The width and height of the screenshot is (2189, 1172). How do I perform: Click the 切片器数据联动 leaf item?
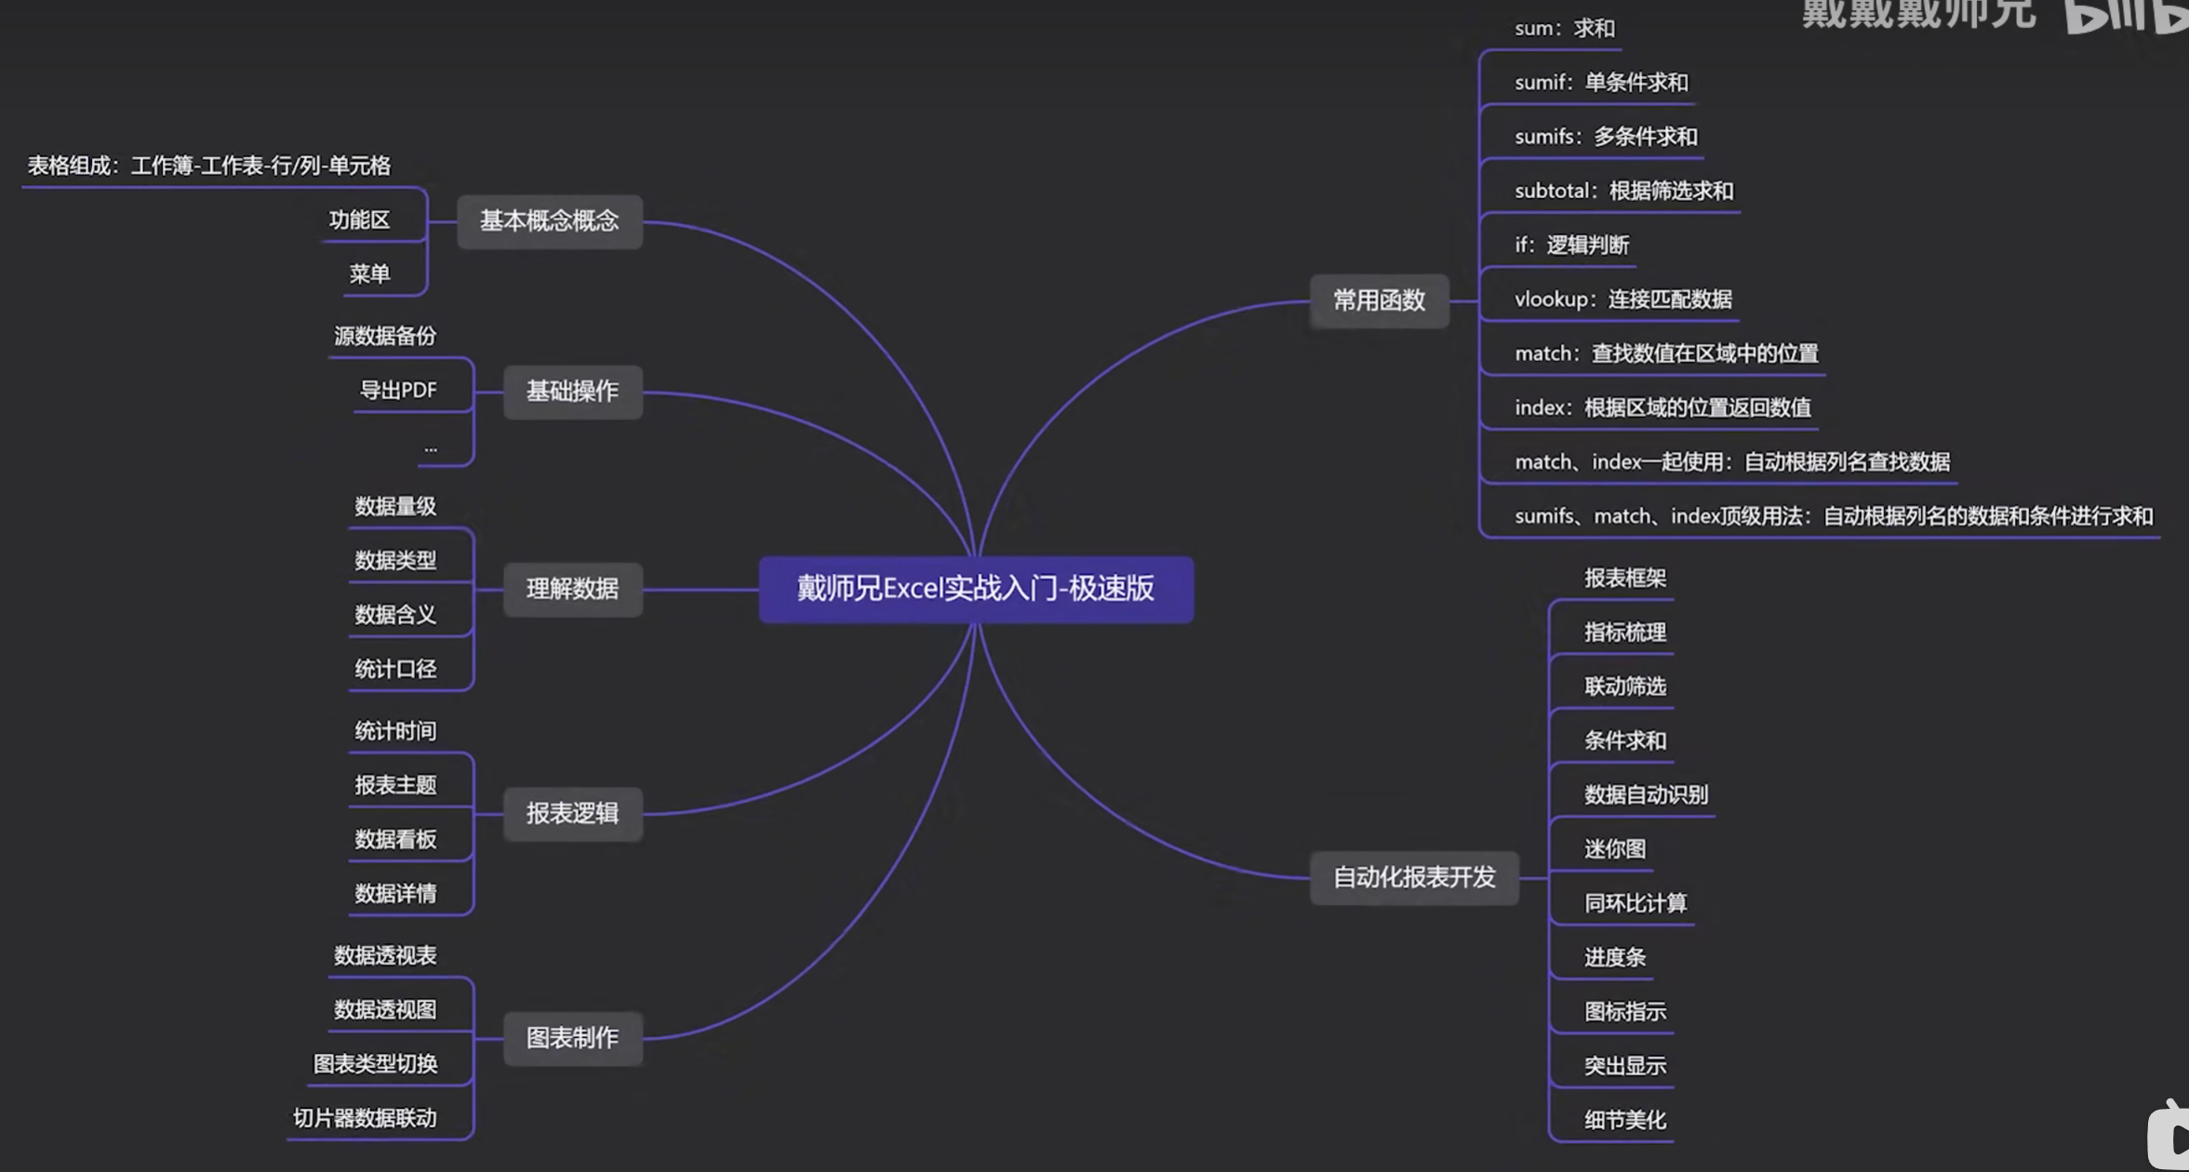pyautogui.click(x=365, y=1118)
